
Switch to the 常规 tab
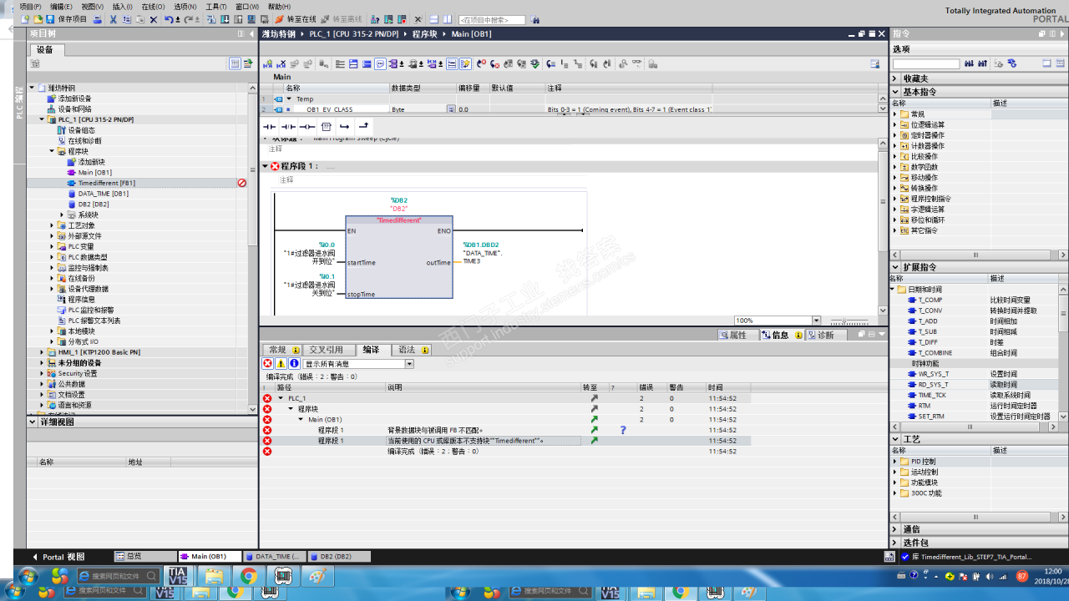281,350
